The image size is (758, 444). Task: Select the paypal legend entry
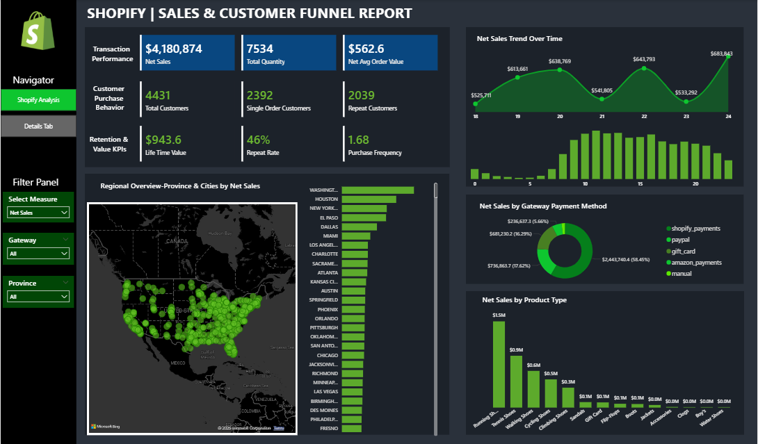tap(678, 240)
